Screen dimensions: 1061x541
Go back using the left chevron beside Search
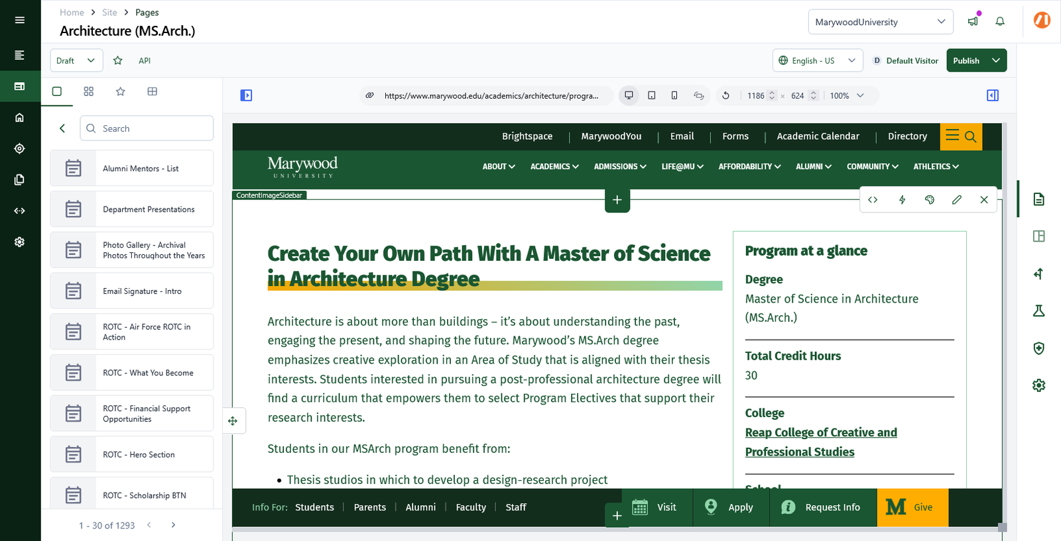62,128
